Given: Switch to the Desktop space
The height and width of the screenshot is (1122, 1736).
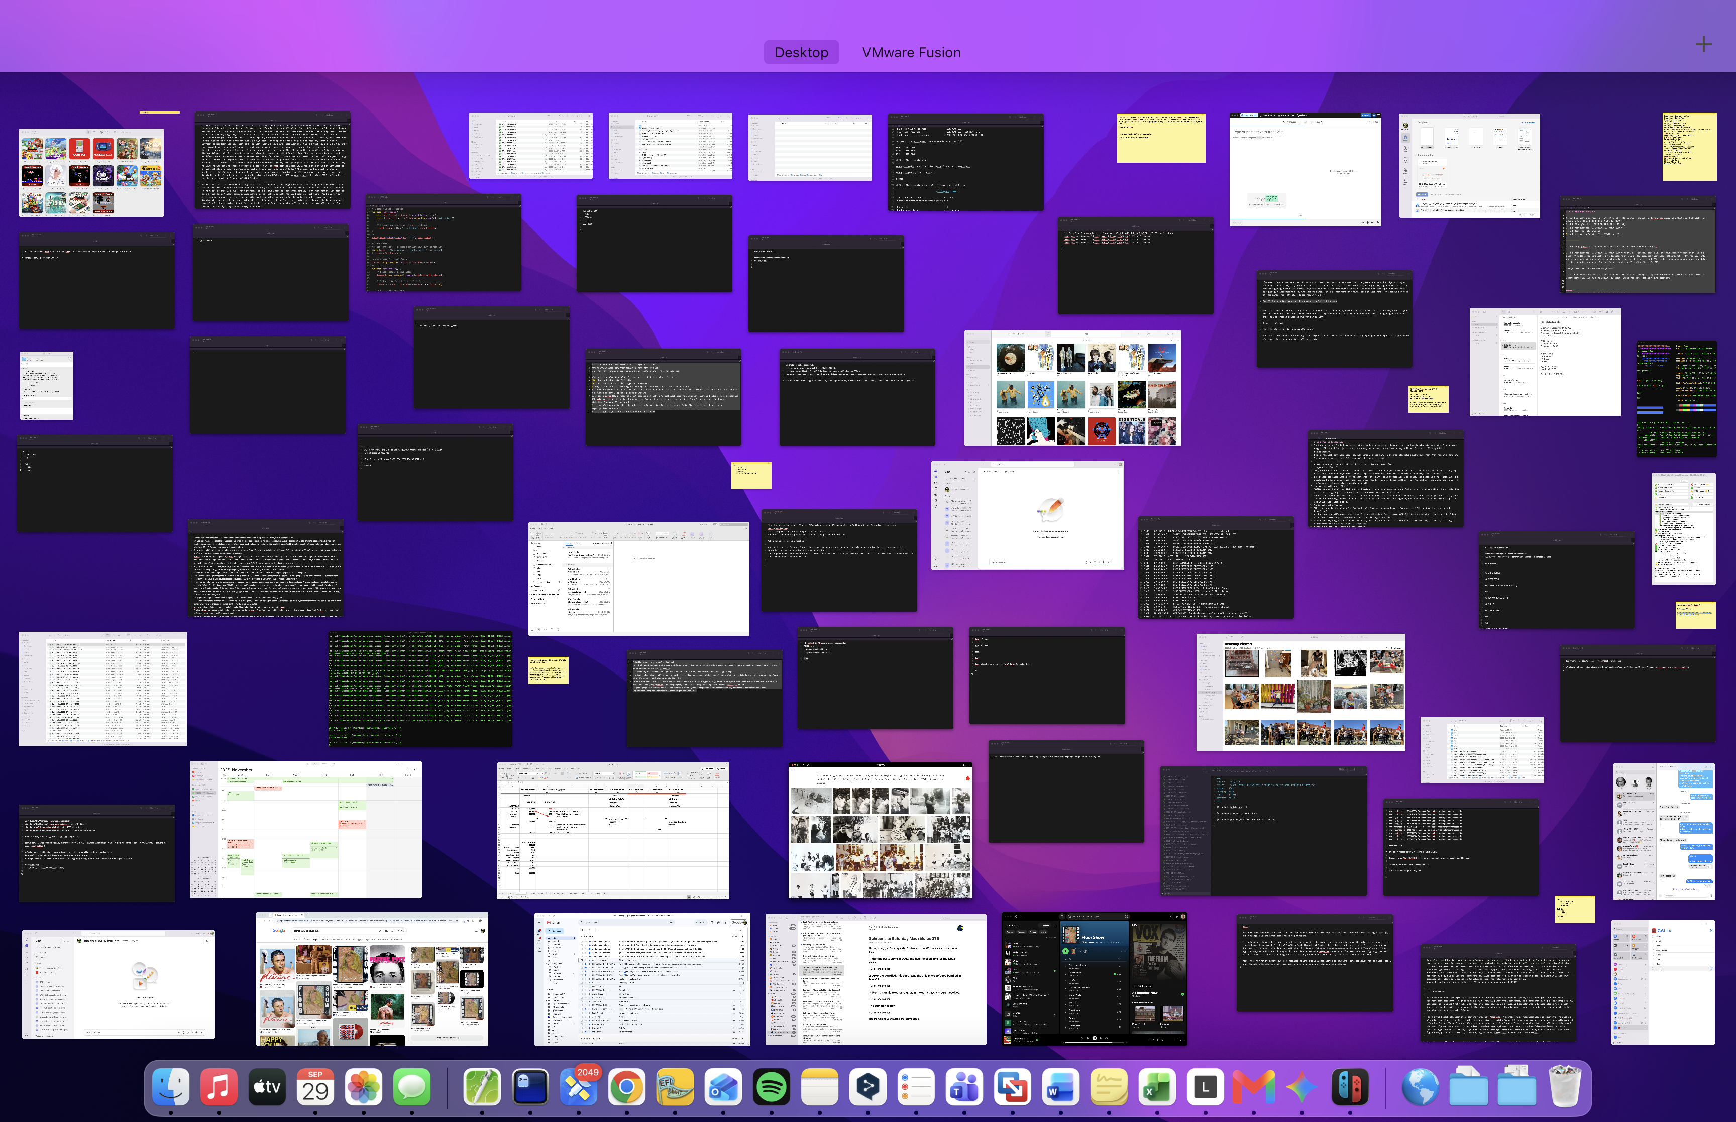Looking at the screenshot, I should coord(801,52).
